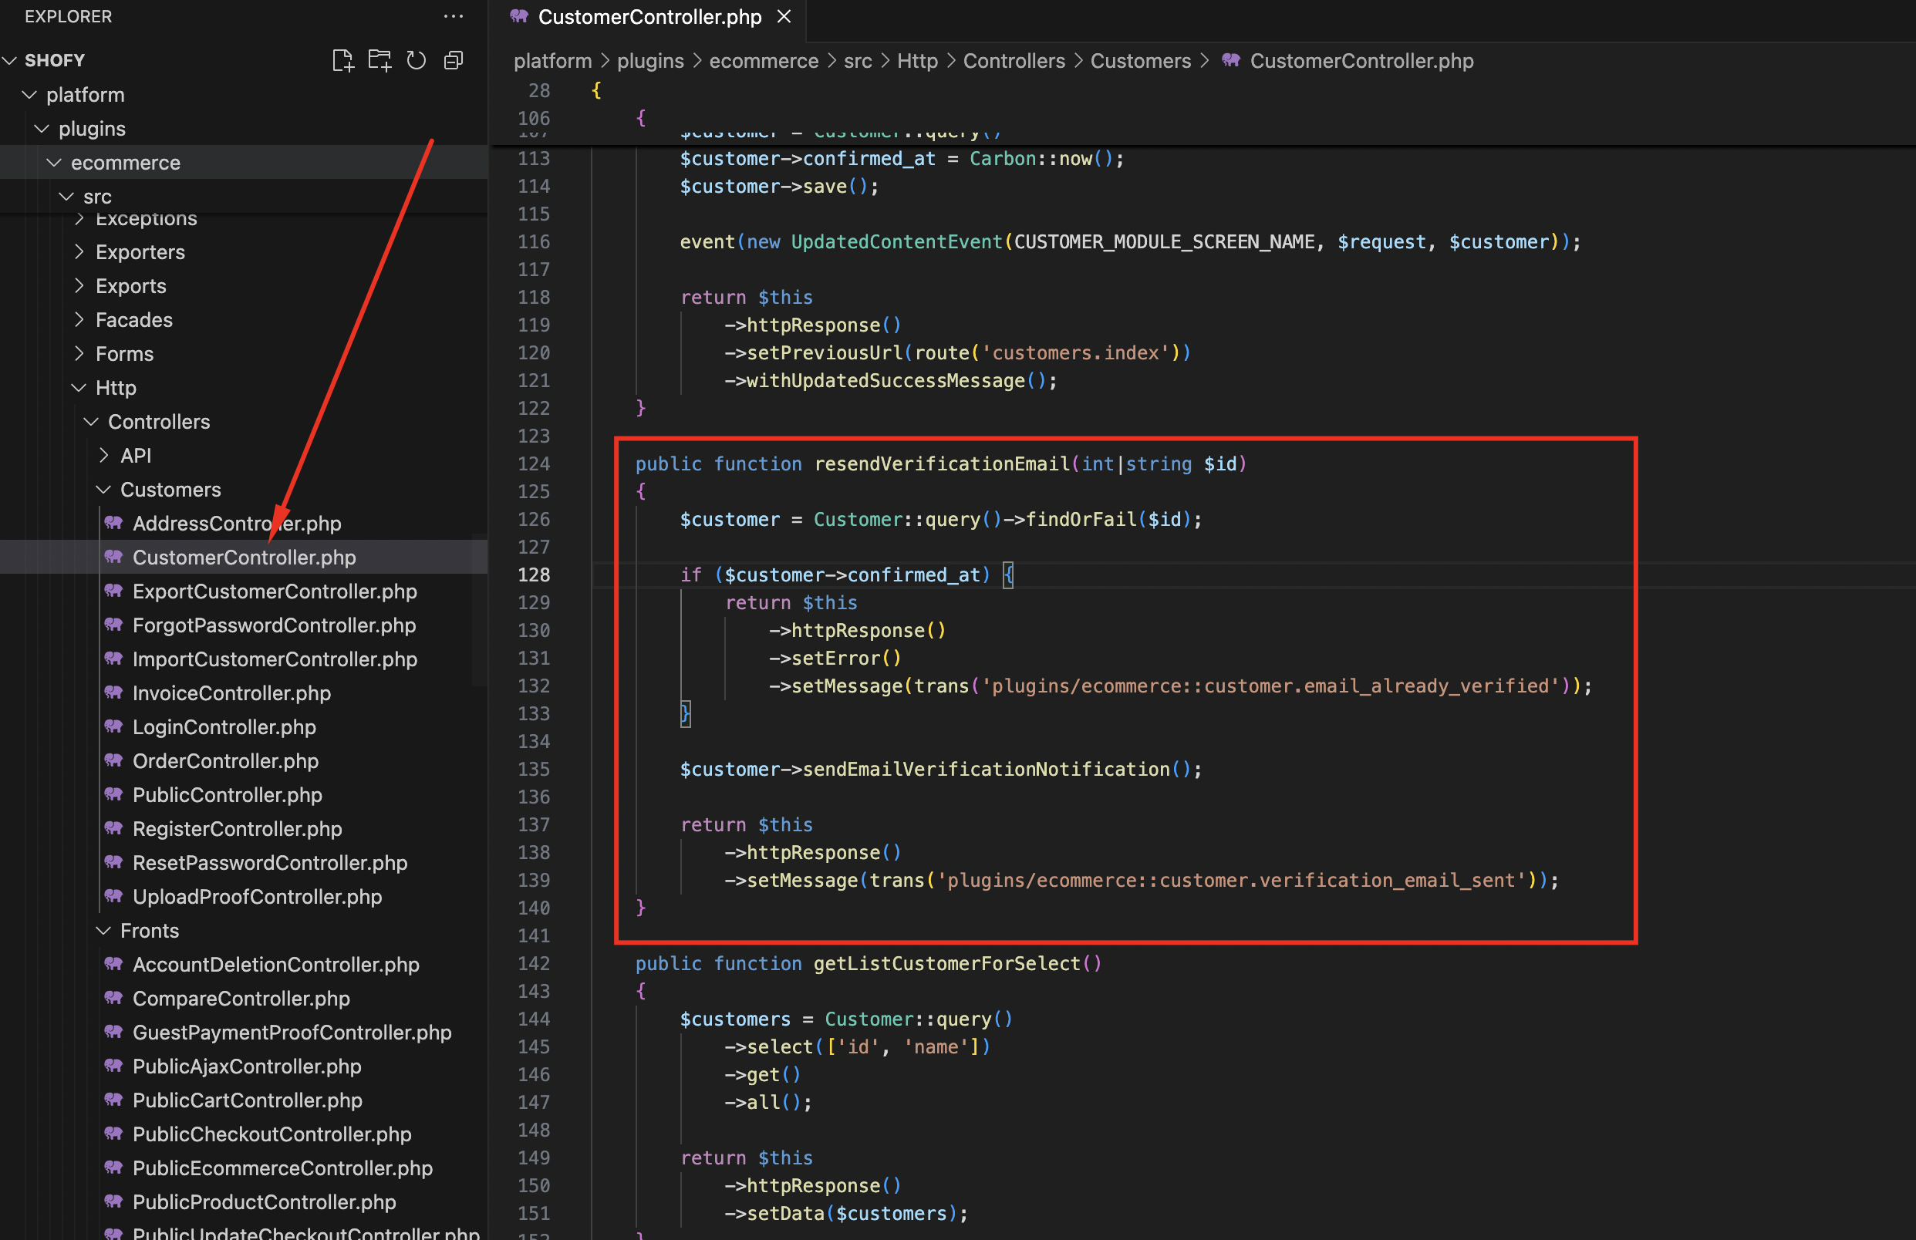Click PHP icon in the breadcrumb path
The height and width of the screenshot is (1240, 1916).
(1231, 60)
